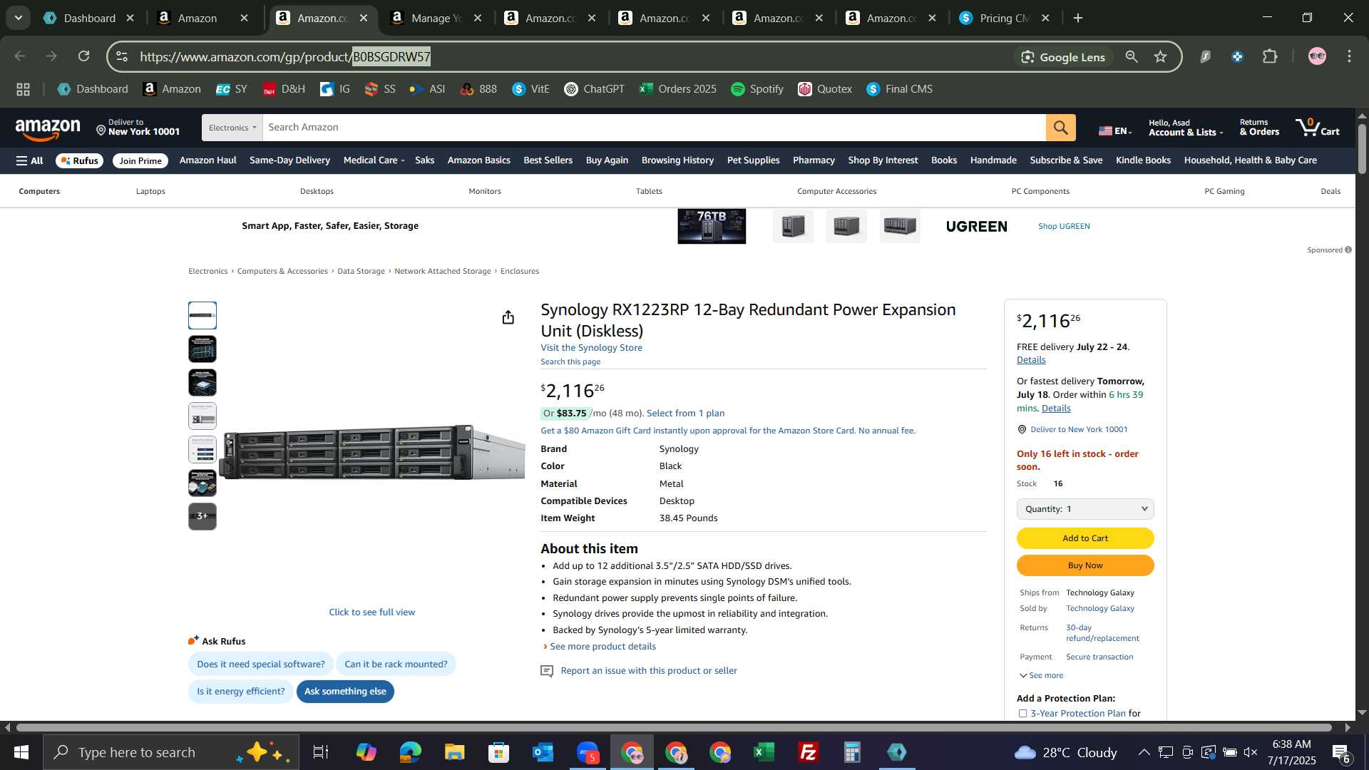Bookmark this page with the star icon
Viewport: 1369px width, 770px height.
click(x=1161, y=57)
